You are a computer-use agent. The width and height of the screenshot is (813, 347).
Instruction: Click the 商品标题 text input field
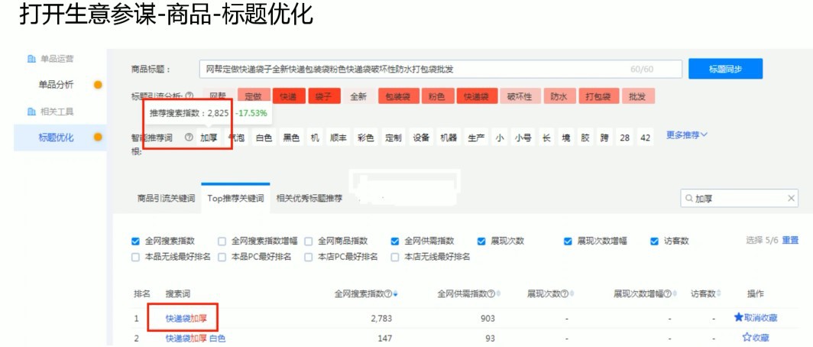pos(413,70)
